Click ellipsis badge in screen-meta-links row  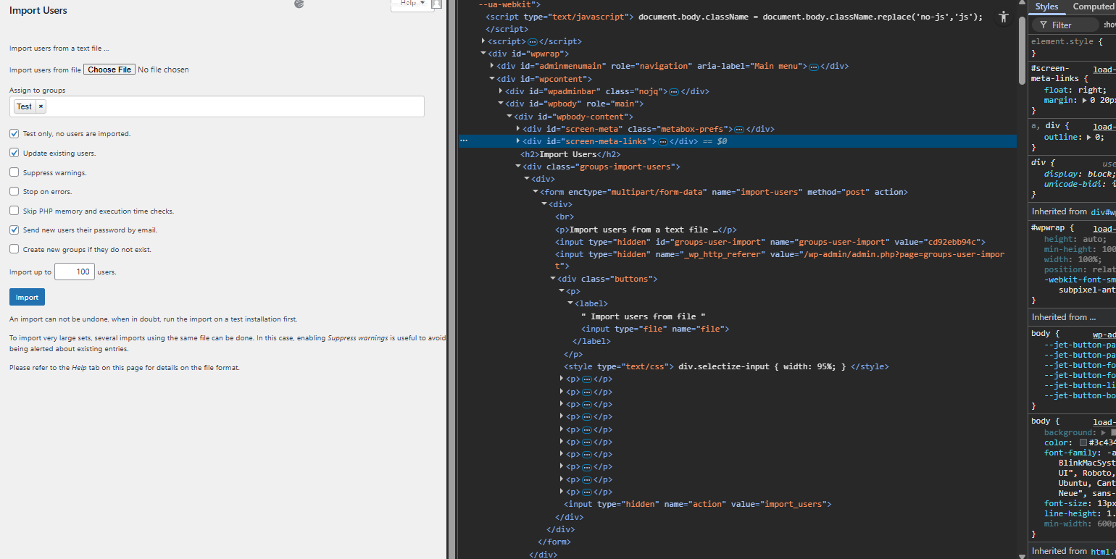coord(662,142)
